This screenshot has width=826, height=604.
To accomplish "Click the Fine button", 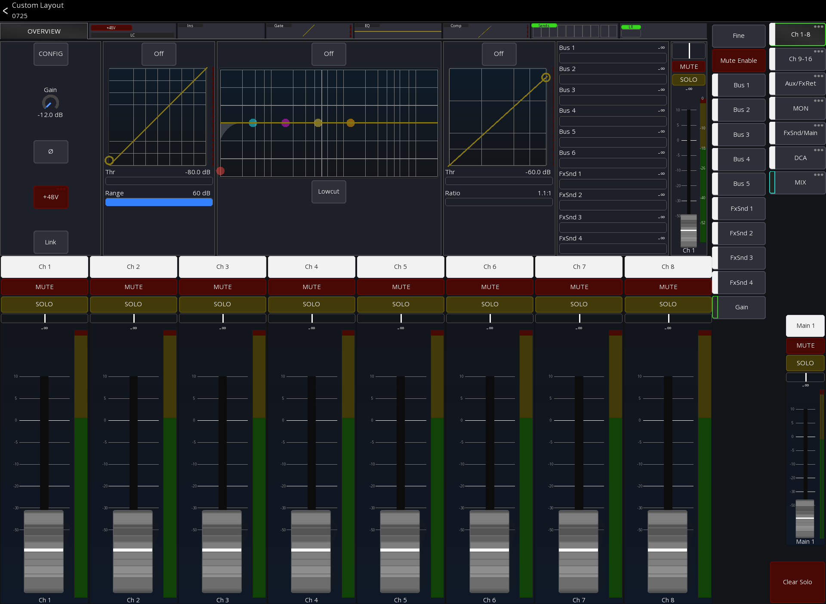I will 739,36.
